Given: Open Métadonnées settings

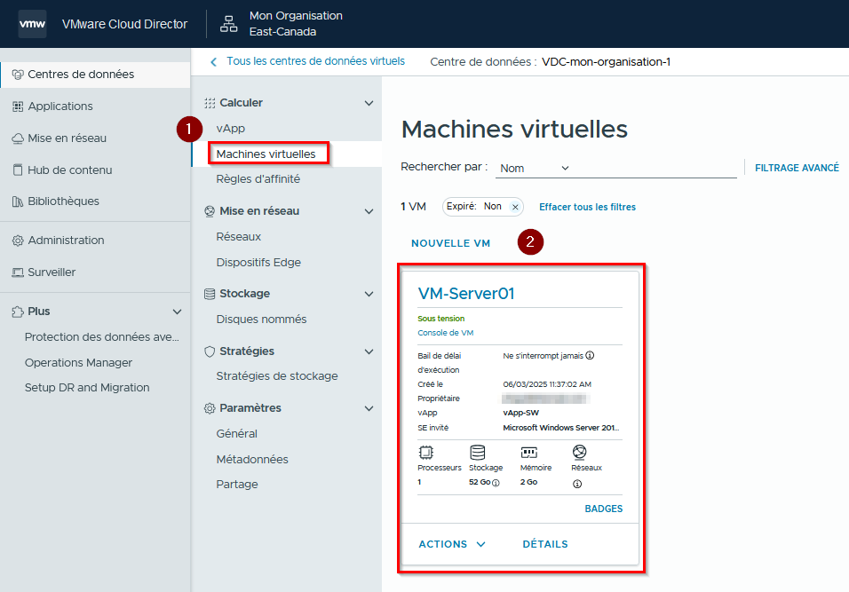Looking at the screenshot, I should 252,460.
